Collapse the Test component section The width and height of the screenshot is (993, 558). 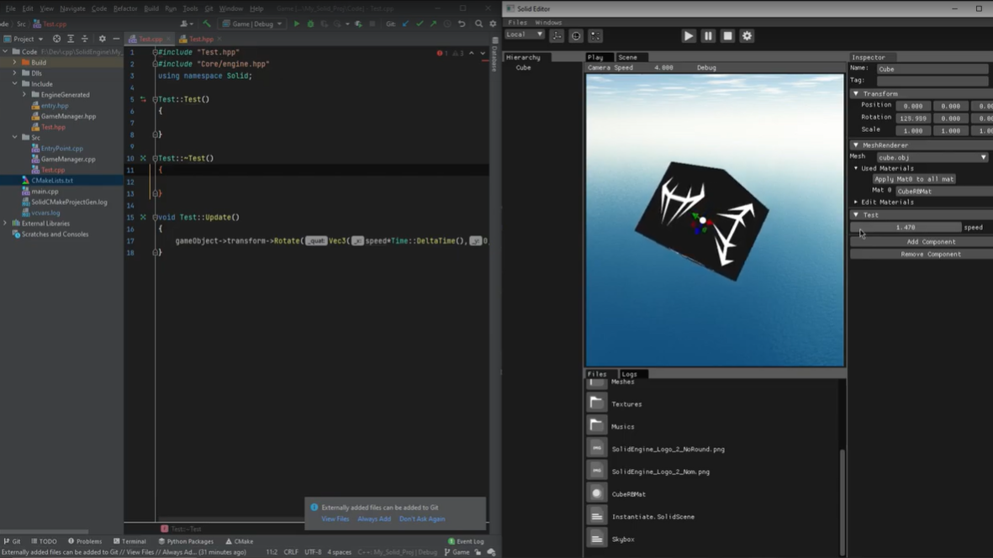coord(856,215)
